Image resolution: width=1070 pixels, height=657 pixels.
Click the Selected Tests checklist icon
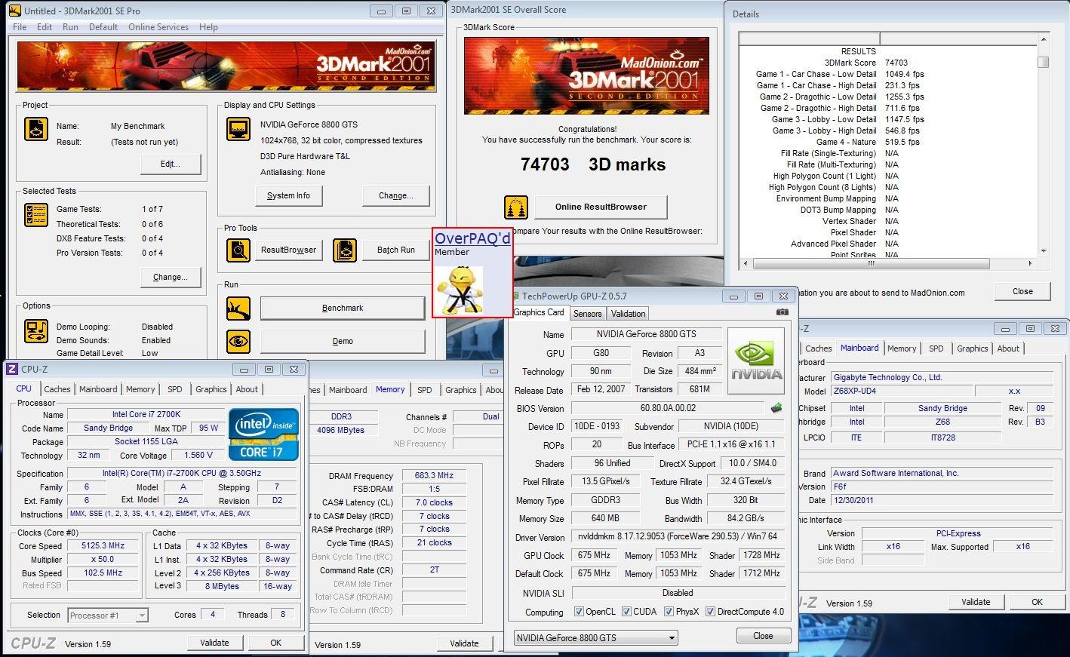pos(35,216)
